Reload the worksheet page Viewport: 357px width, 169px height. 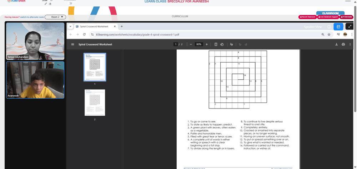tap(84, 35)
